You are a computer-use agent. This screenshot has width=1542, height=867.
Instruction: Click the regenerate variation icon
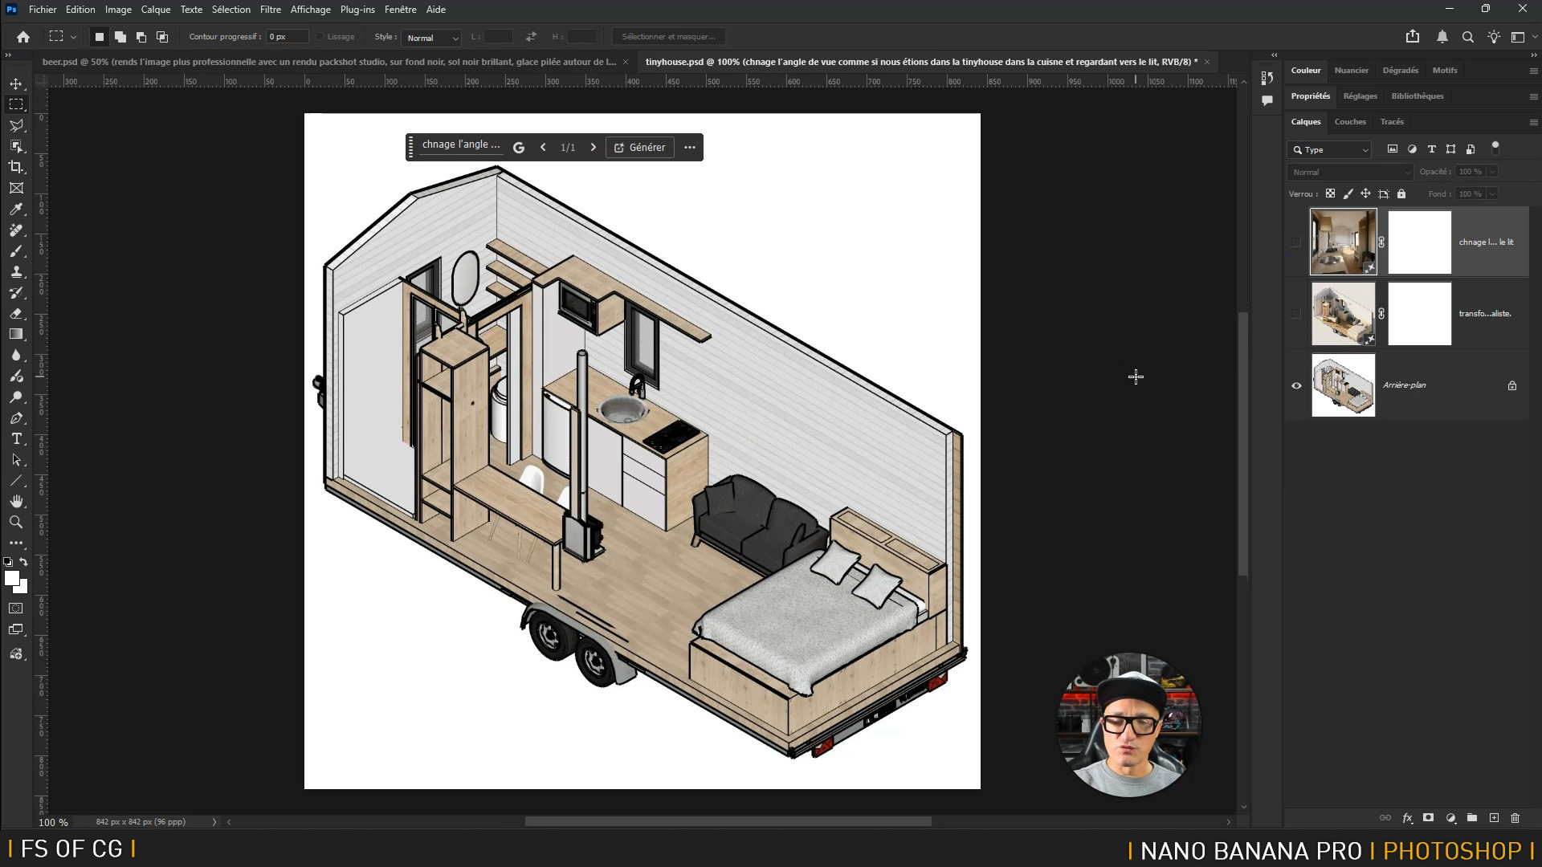coord(519,147)
